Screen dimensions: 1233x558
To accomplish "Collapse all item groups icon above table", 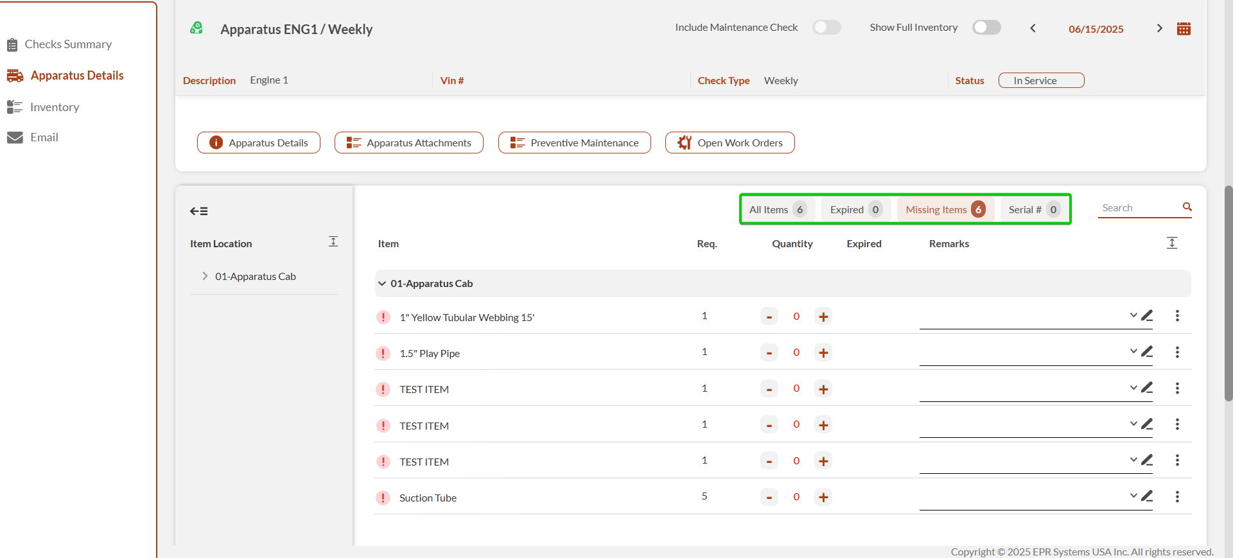I will (1171, 243).
